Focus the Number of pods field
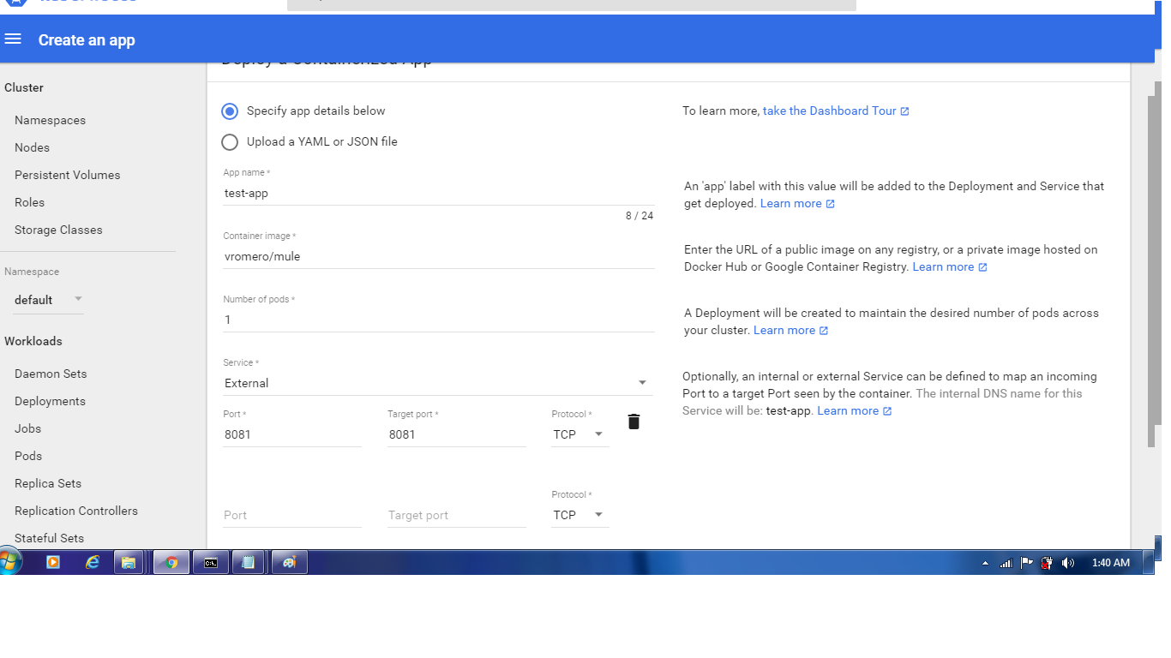Screen dimensions: 1171x658 click(x=437, y=320)
